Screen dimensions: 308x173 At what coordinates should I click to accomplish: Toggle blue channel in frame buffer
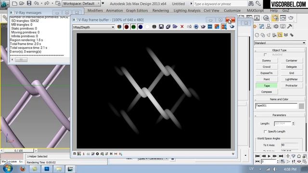(x=141, y=27)
